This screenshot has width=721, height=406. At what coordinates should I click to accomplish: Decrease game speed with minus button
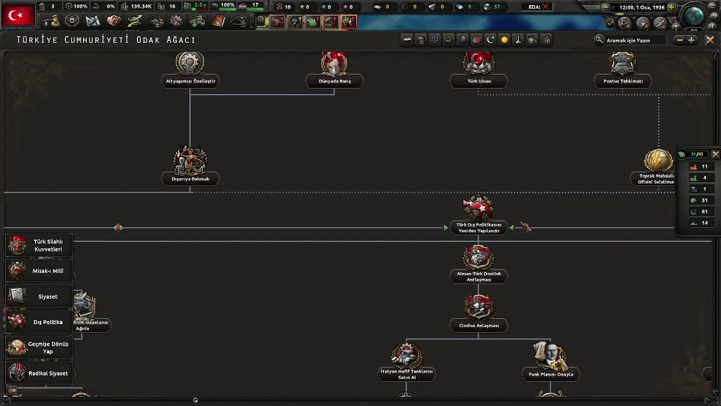606,7
